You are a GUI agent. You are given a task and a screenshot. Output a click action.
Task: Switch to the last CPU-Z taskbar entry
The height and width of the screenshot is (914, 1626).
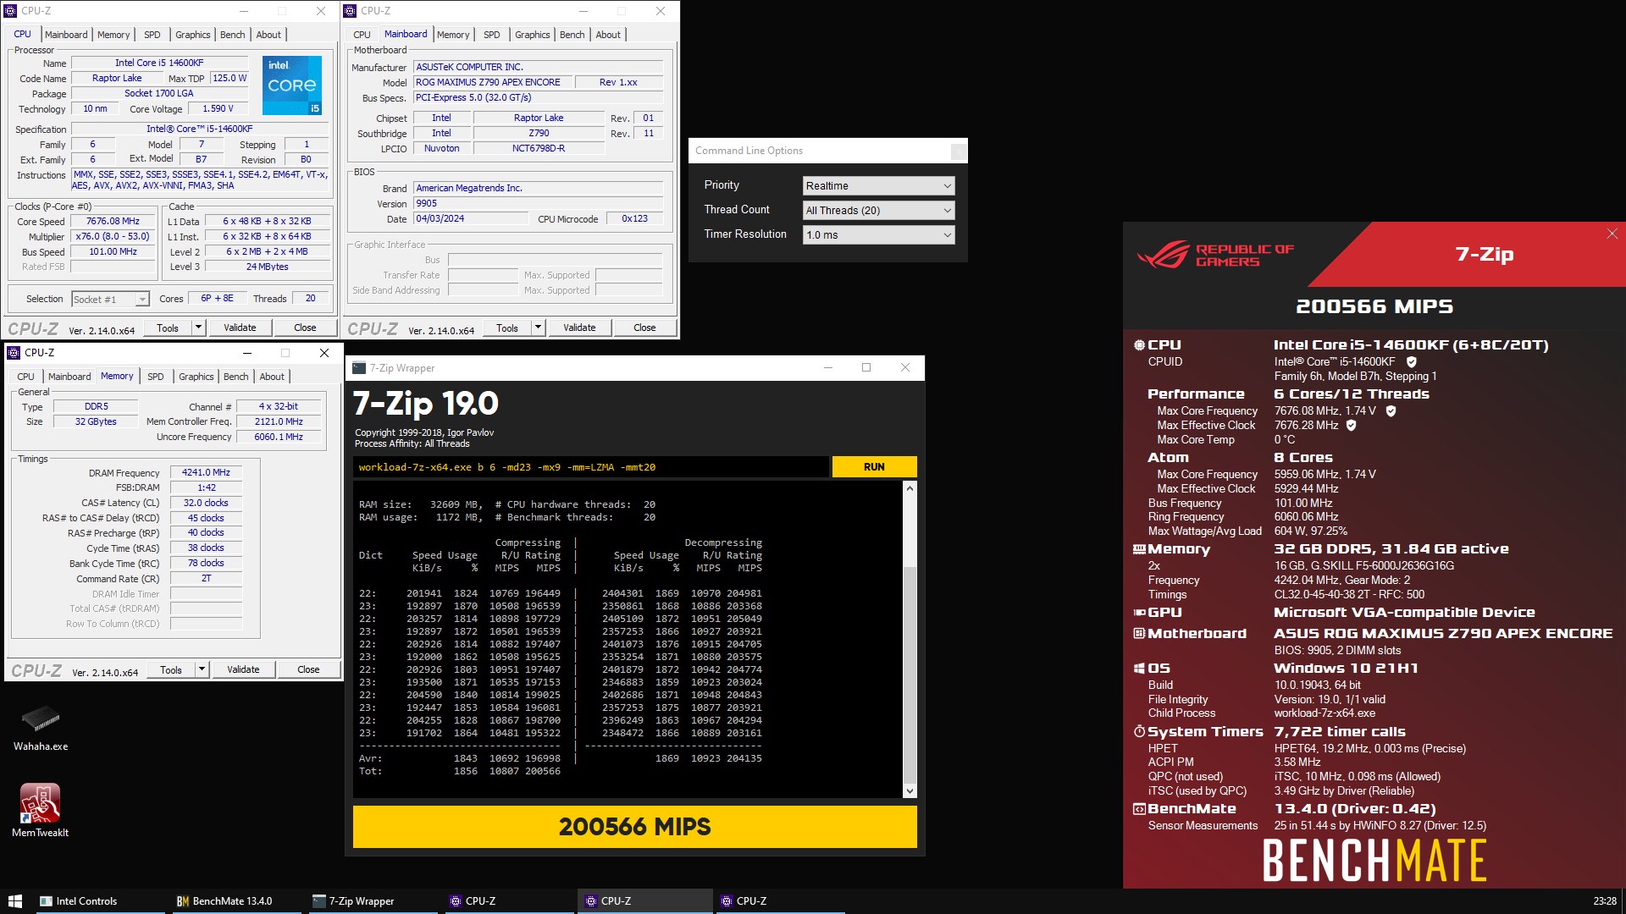(x=779, y=901)
